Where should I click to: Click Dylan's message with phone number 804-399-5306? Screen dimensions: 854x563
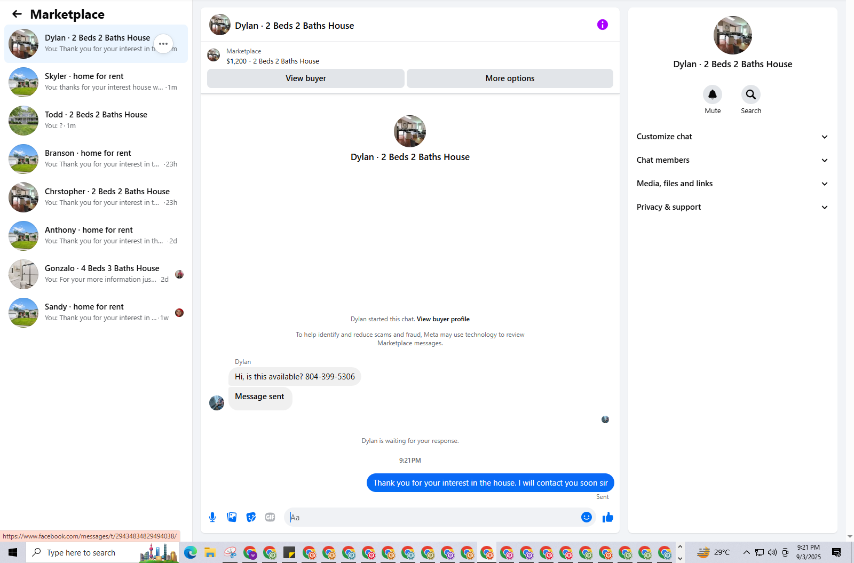coord(295,377)
